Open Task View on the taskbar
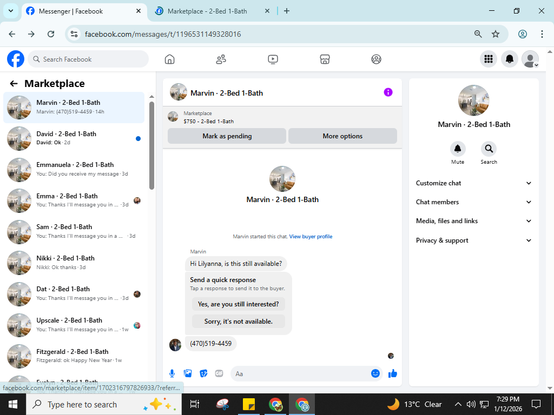Screen dimensions: 554x415 point(195,404)
